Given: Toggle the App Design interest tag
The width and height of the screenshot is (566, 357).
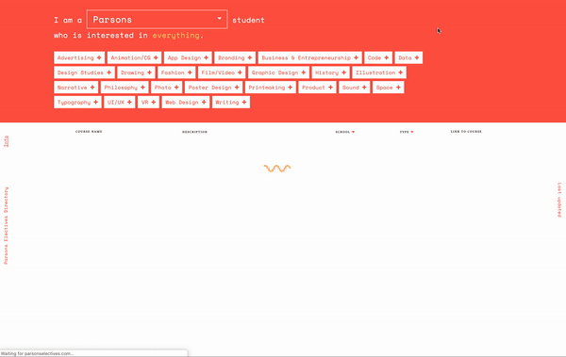Looking at the screenshot, I should (x=188, y=57).
